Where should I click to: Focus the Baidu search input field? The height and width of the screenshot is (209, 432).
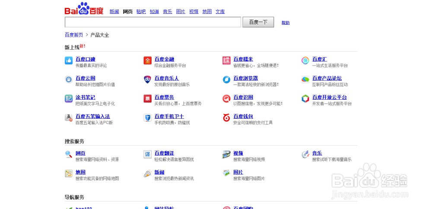tap(153, 22)
